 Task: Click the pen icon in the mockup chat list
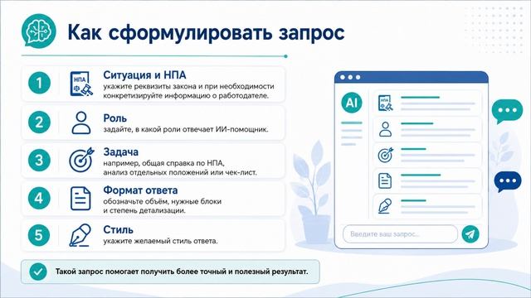(x=385, y=206)
